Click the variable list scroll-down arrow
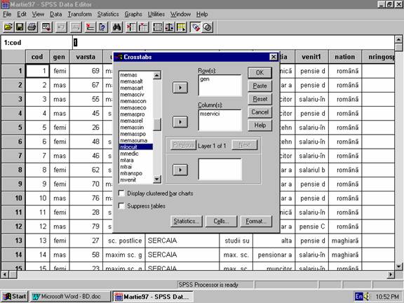Viewport: 404px width, 303px height. (x=157, y=179)
